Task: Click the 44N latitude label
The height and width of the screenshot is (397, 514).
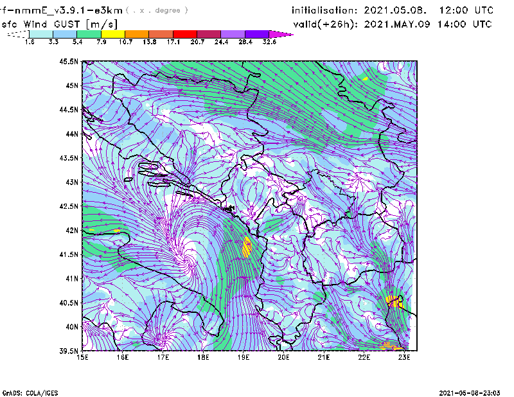Action: (72, 134)
